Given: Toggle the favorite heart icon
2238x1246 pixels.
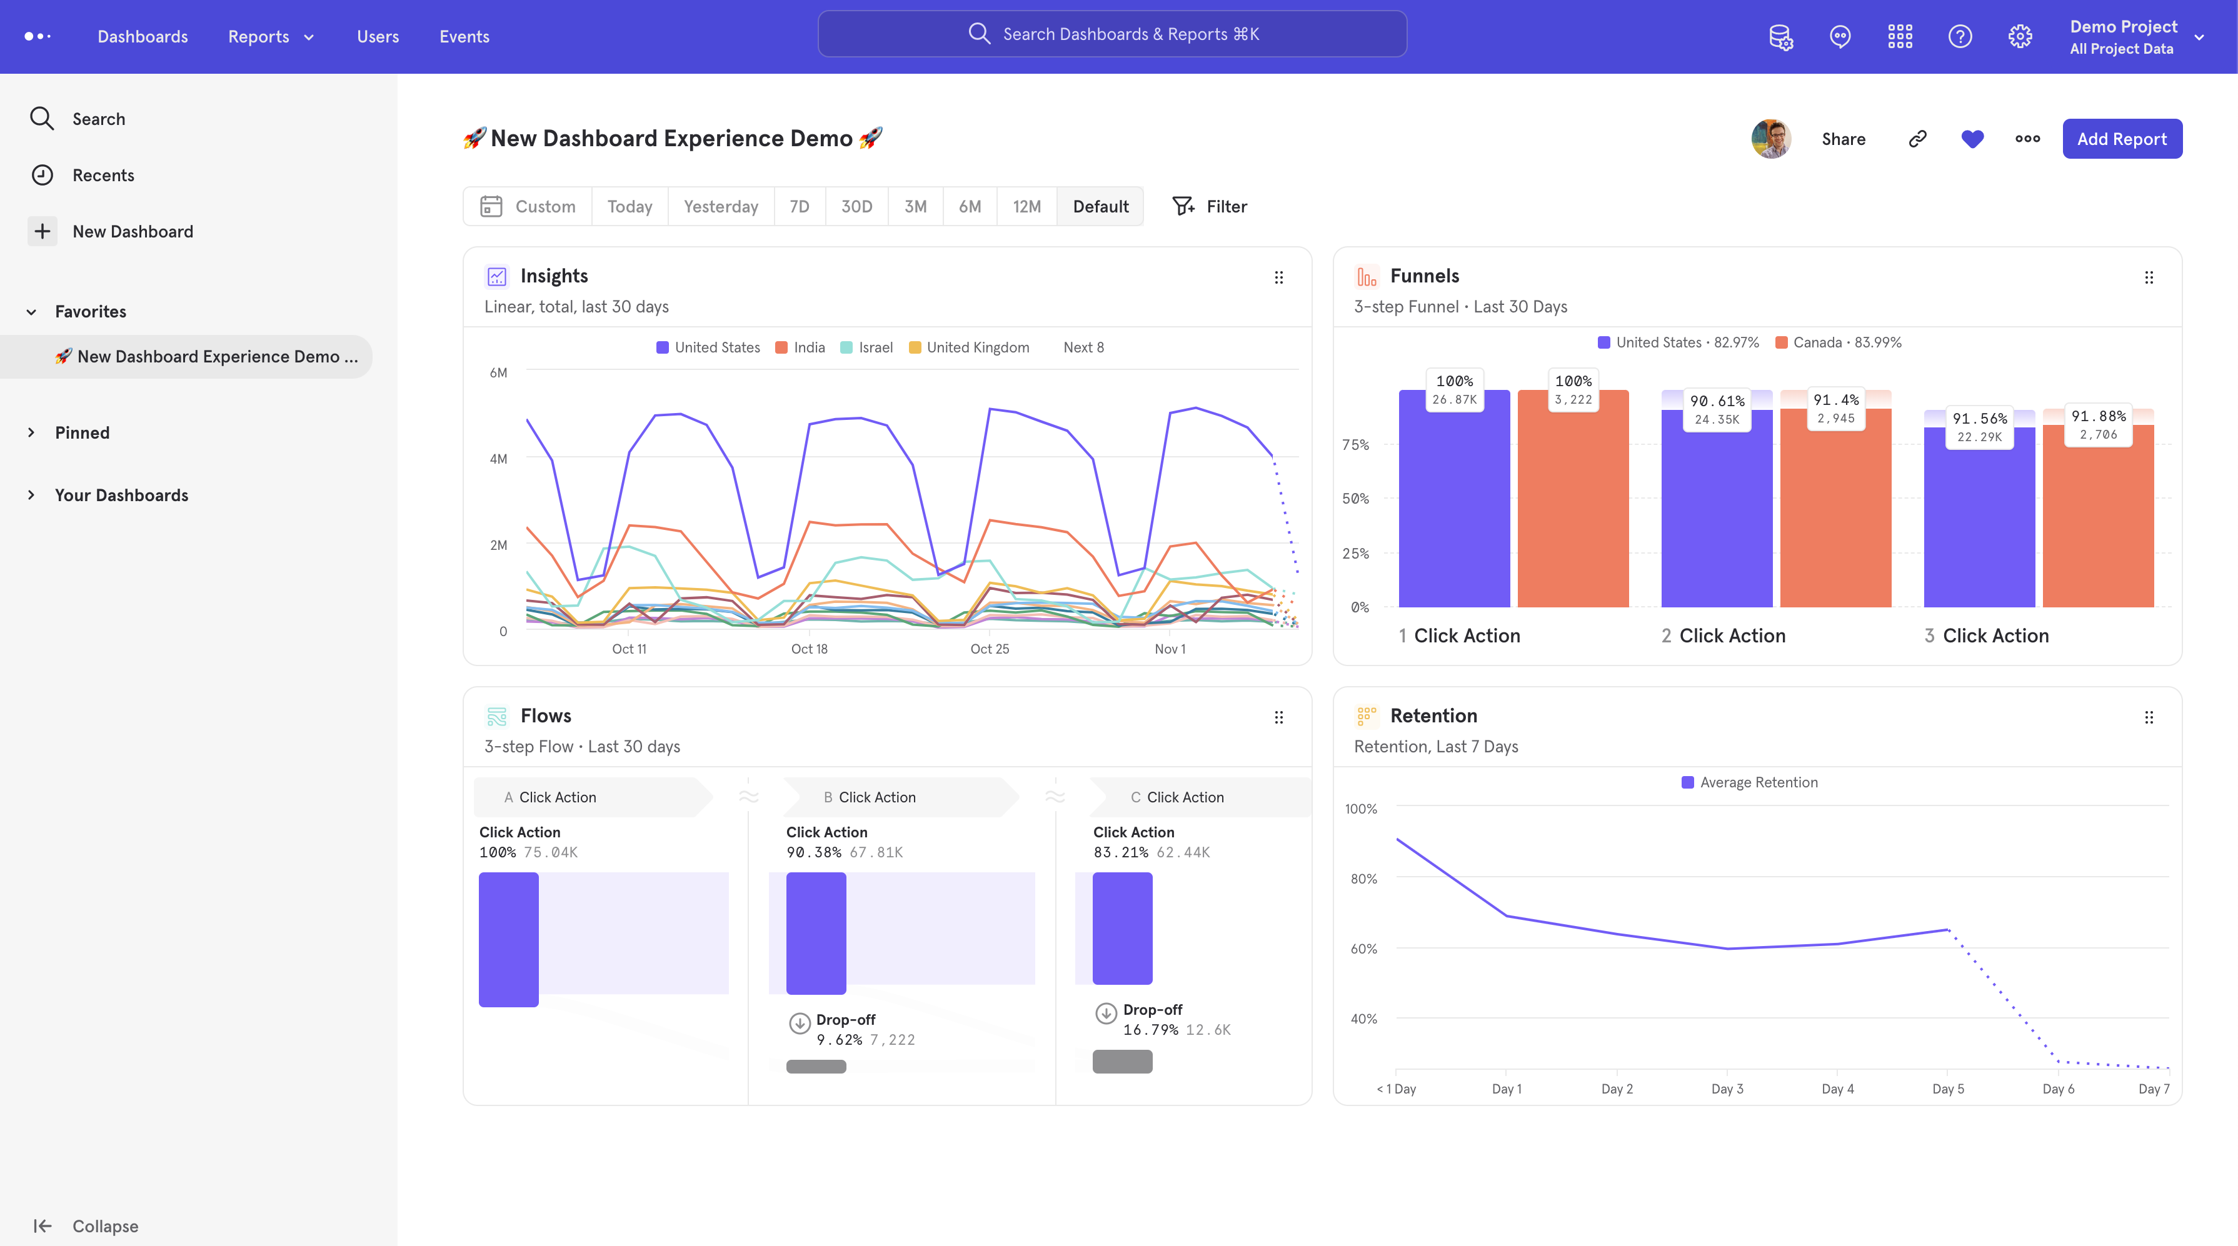Looking at the screenshot, I should pyautogui.click(x=1972, y=139).
